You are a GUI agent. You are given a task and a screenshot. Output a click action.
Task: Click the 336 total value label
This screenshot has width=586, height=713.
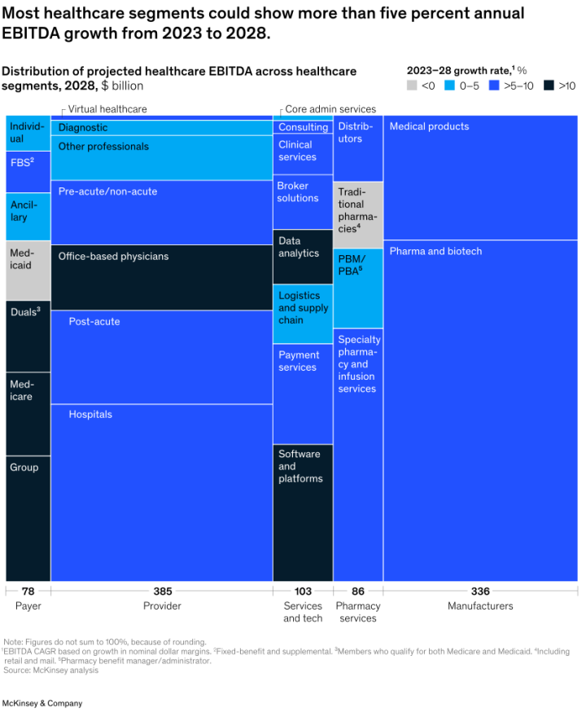tap(480, 592)
